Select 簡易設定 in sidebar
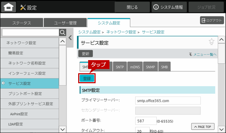226x133 pixels. (29, 53)
